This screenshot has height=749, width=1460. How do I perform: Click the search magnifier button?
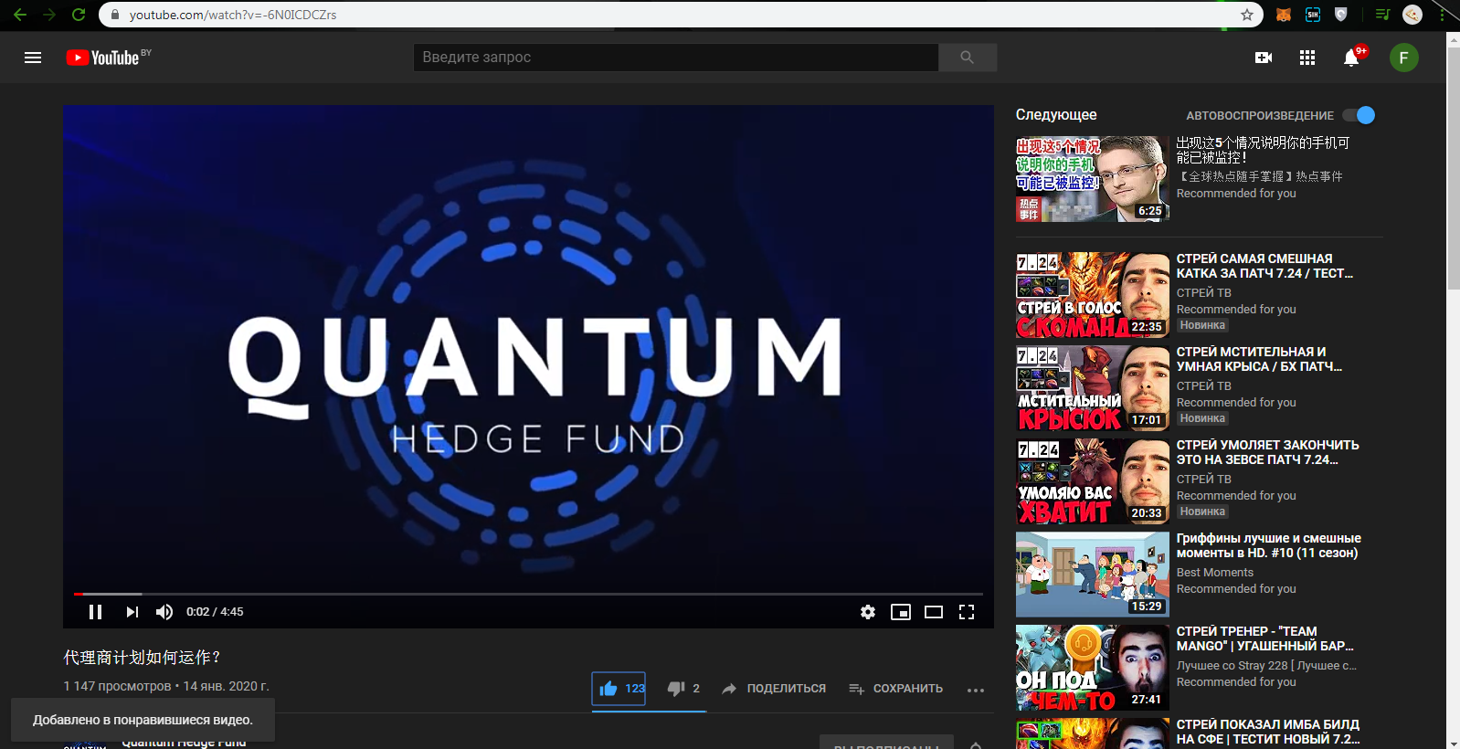(967, 58)
